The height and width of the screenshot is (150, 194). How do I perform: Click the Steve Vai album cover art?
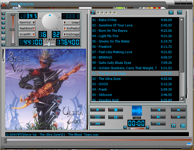(x=46, y=89)
